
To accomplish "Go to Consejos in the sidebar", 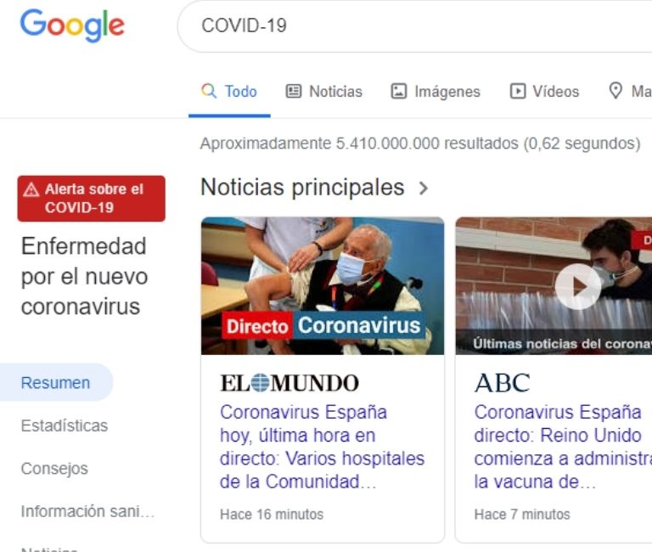I will pyautogui.click(x=54, y=469).
